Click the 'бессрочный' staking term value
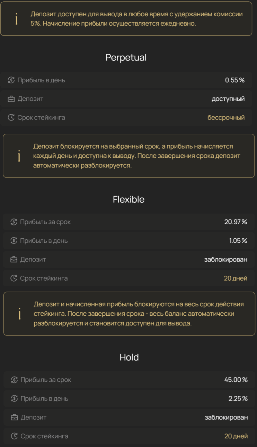257x447 pixels. (226, 117)
